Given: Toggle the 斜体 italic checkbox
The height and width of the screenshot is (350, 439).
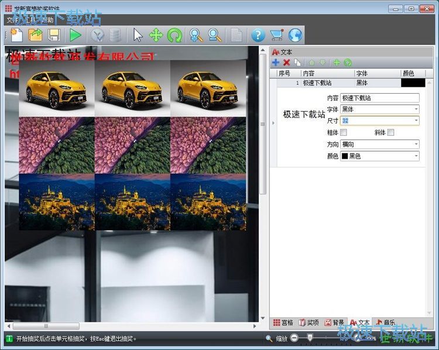Looking at the screenshot, I should (390, 132).
